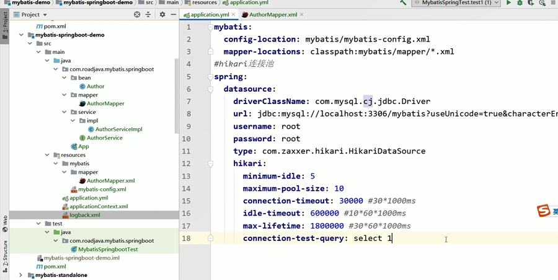
Task: Open the MybatisSpringTest.test1 run configuration dropdown
Action: coord(456,2)
